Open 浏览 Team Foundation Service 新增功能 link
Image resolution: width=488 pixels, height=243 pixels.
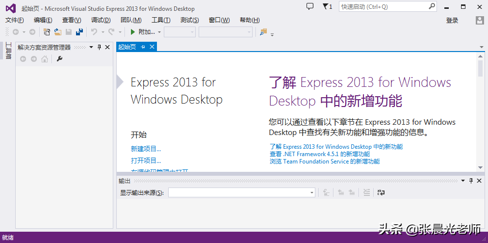point(324,162)
